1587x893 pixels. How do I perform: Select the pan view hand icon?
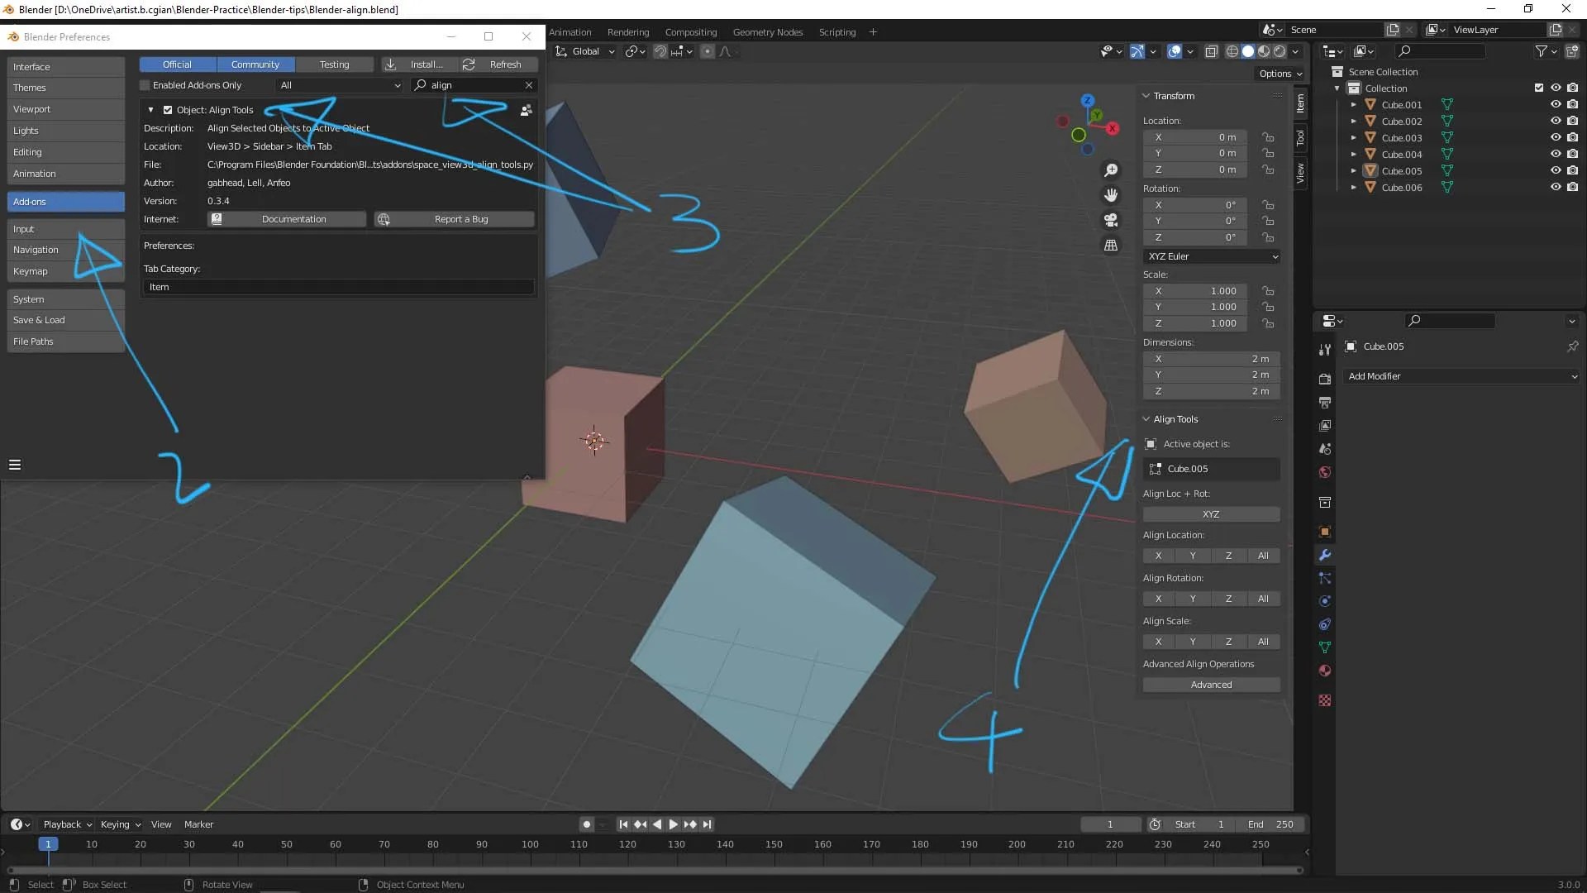(1111, 195)
